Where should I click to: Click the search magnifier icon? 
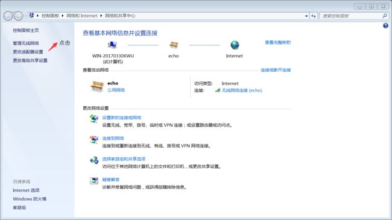pyautogui.click(x=385, y=16)
